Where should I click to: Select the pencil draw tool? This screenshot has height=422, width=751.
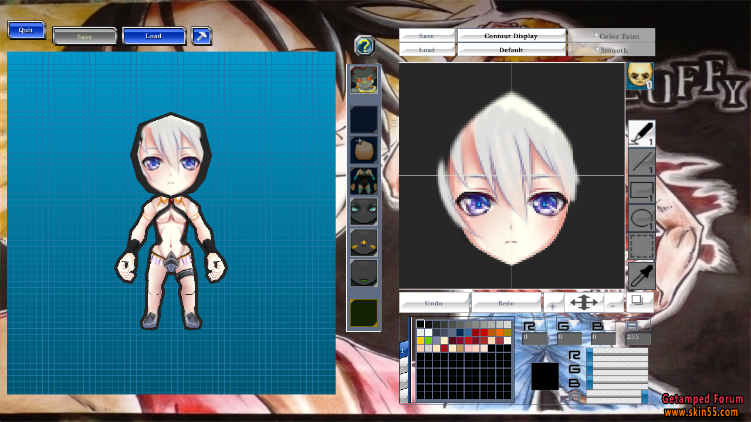point(641,133)
